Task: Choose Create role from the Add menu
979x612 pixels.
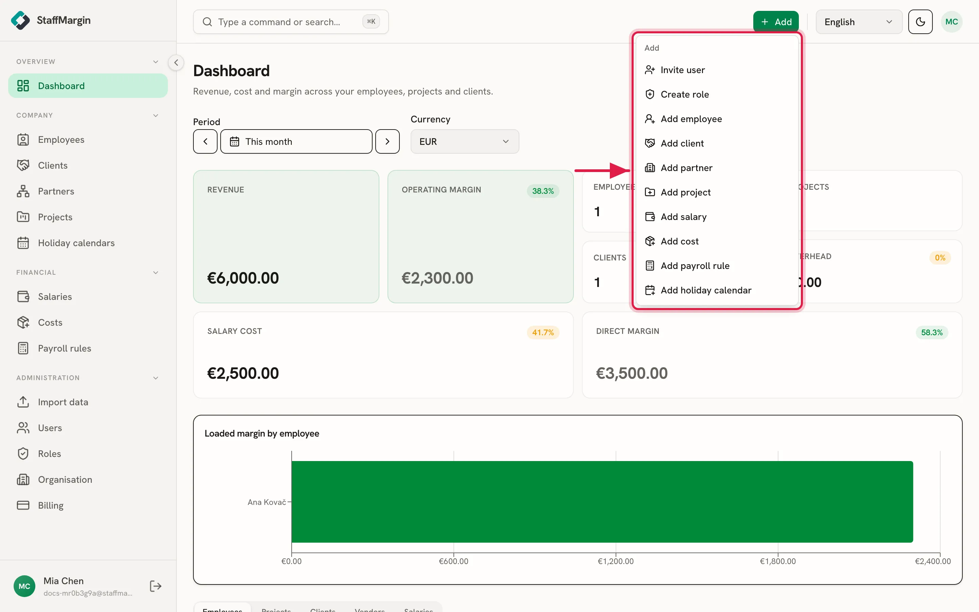Action: coord(717,95)
